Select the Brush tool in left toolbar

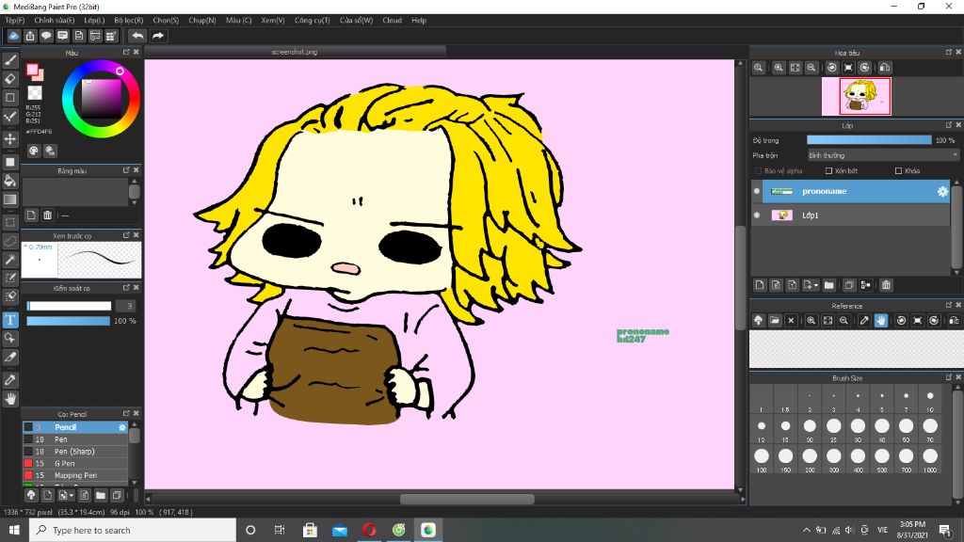click(9, 59)
